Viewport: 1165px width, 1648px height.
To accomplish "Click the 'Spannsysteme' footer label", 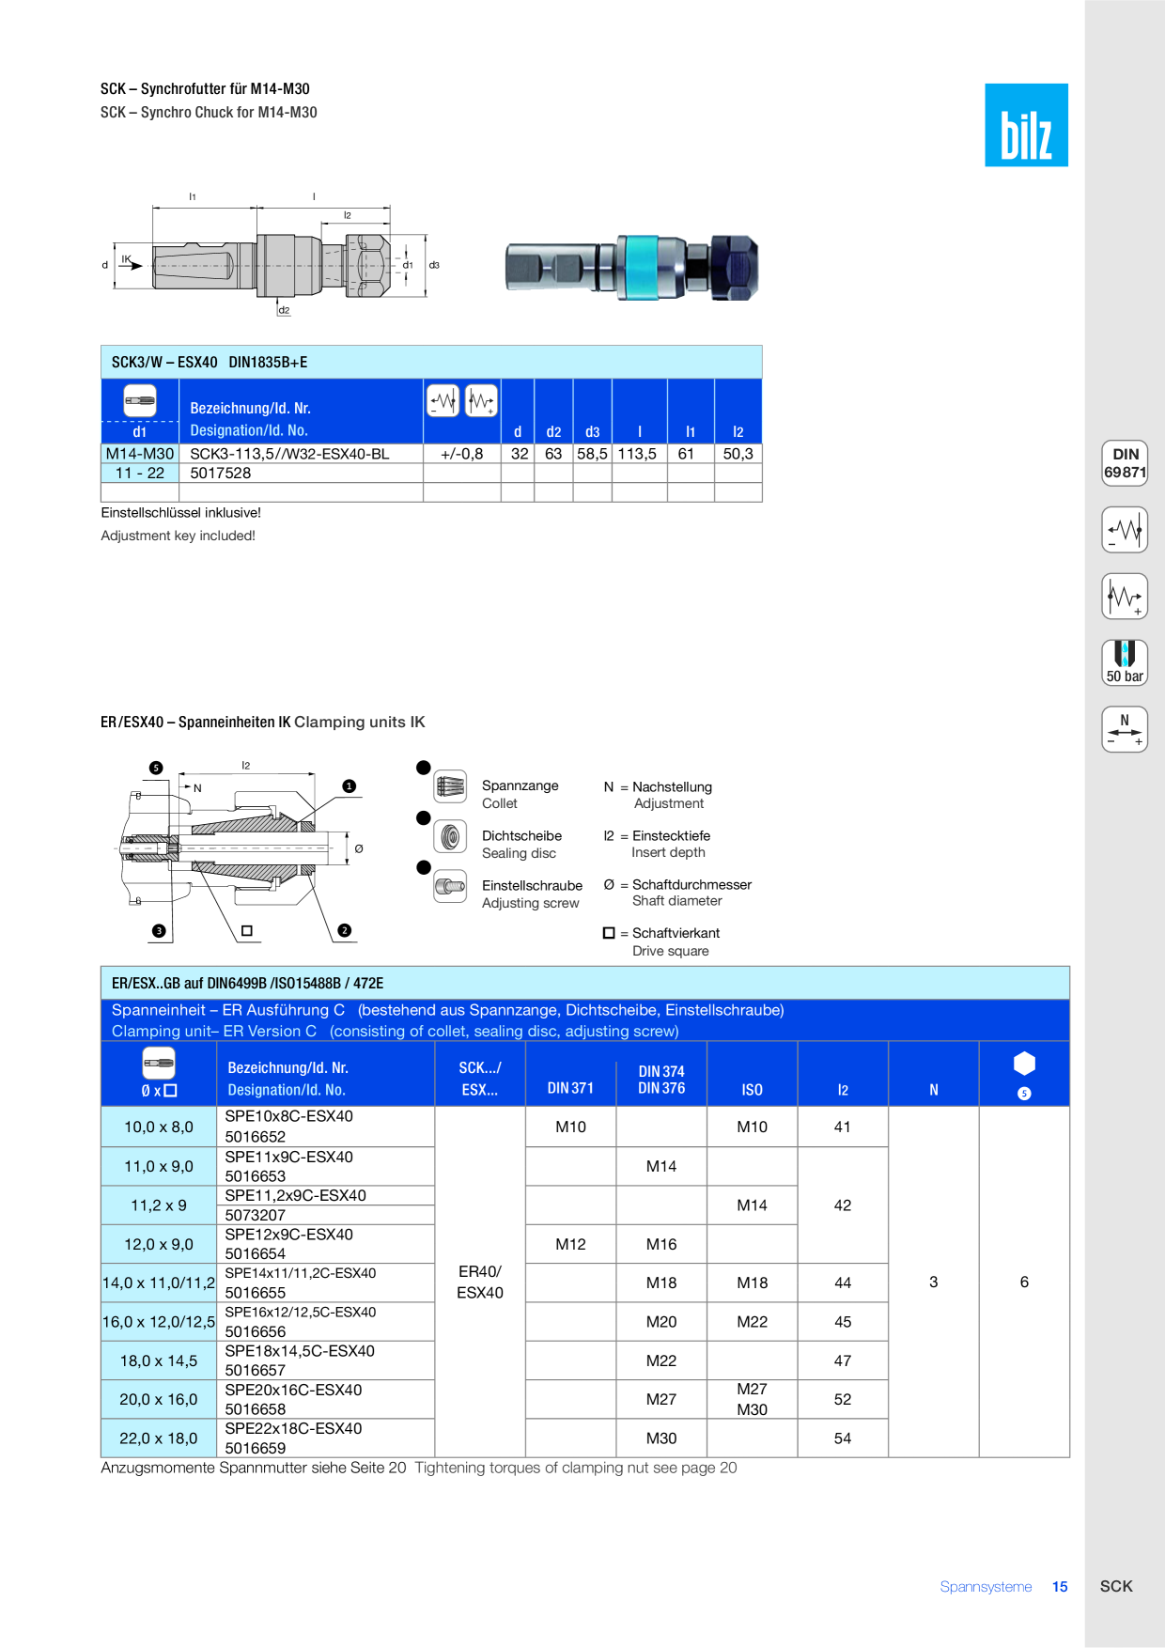I will (x=986, y=1587).
